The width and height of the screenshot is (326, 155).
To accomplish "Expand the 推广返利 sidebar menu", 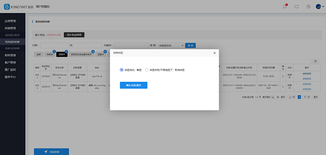I will point(10,70).
